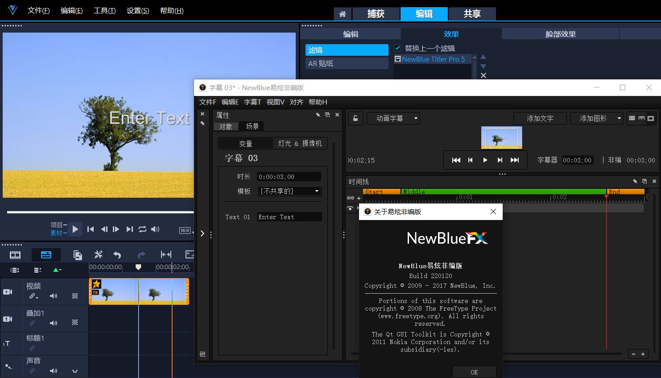Switch to the 共享 tab

472,14
